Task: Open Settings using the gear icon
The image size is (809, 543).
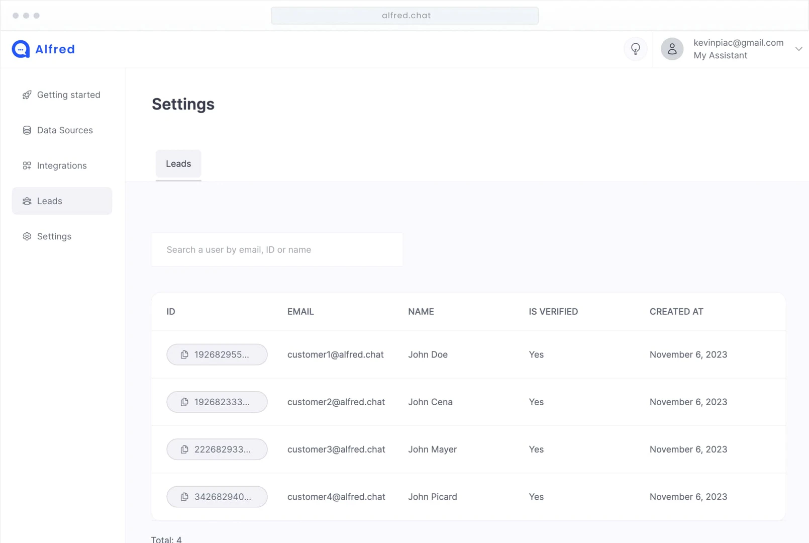Action: point(26,236)
